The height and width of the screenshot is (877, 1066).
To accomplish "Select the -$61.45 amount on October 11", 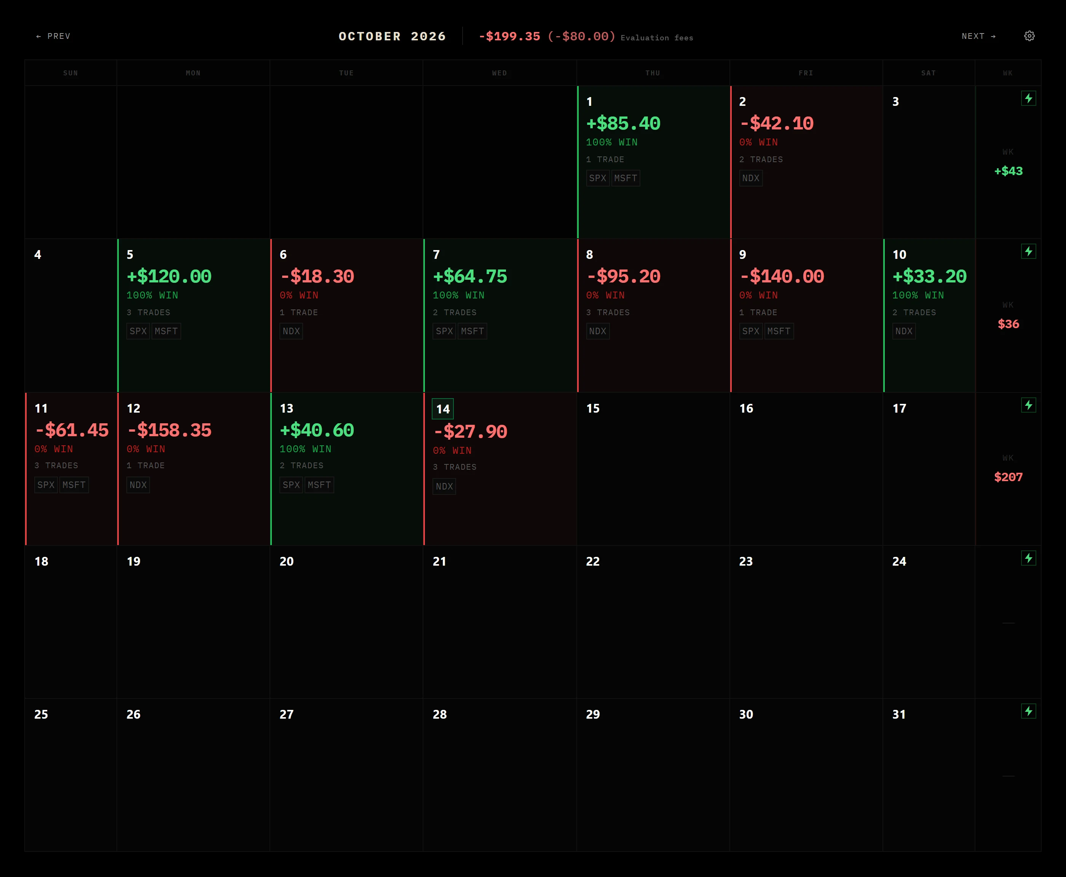I will pos(71,430).
